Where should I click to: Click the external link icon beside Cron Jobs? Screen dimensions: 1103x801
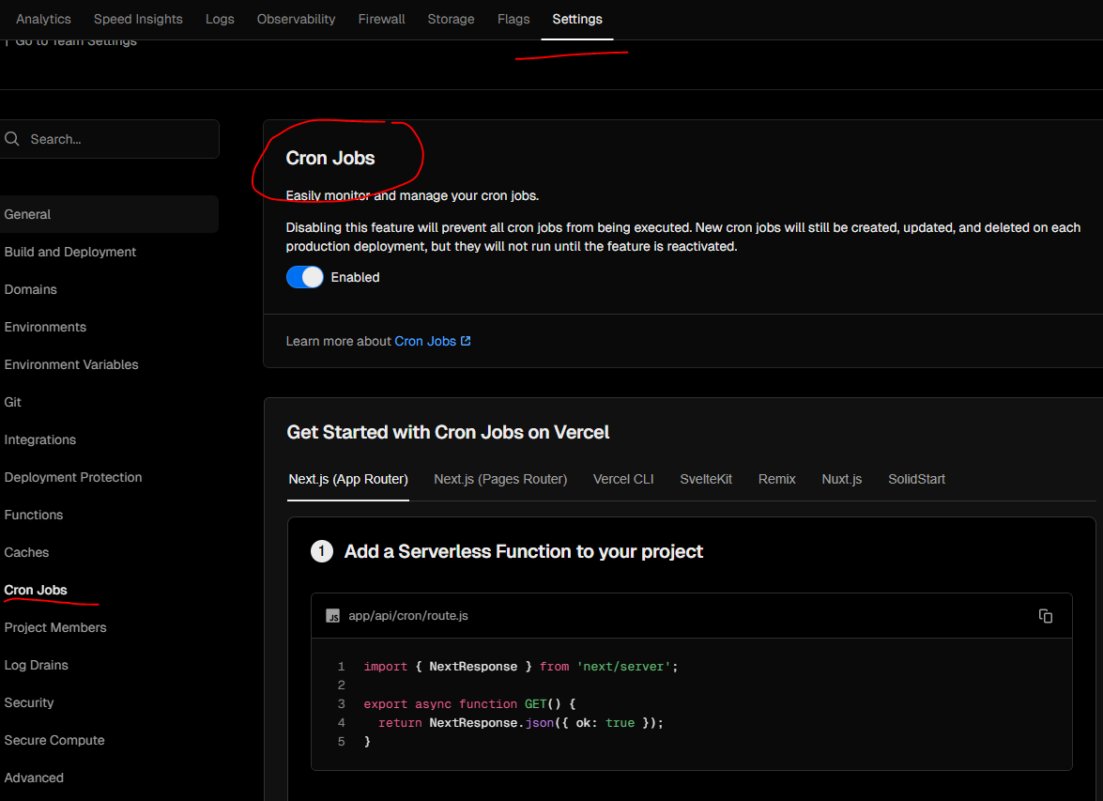click(466, 341)
